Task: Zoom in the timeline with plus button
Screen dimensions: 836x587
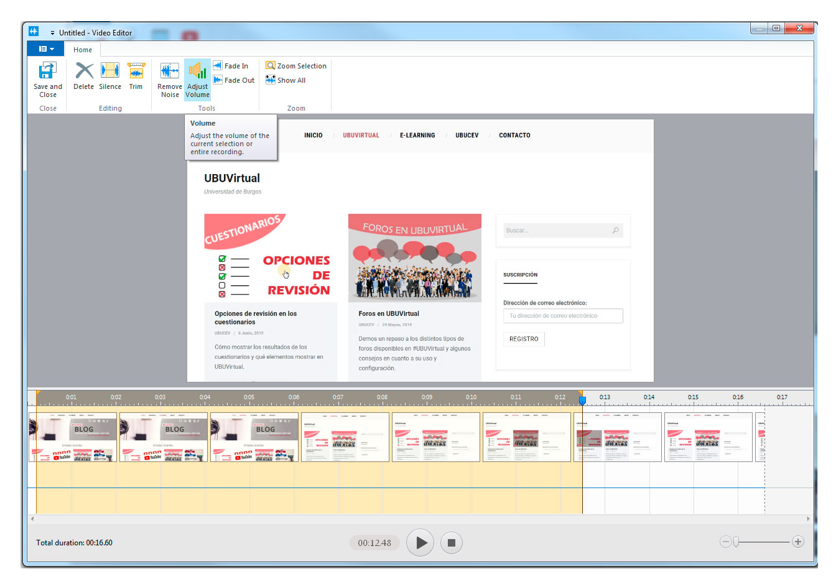Action: (798, 542)
